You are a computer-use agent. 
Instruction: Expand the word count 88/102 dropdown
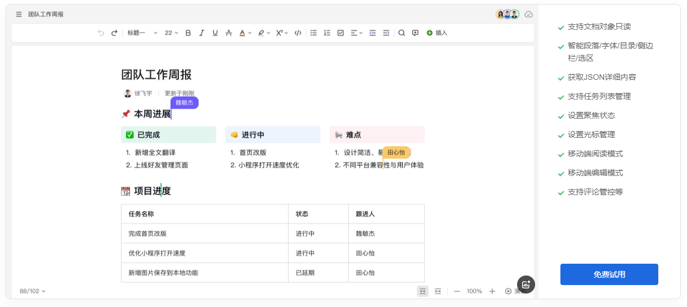coord(33,291)
